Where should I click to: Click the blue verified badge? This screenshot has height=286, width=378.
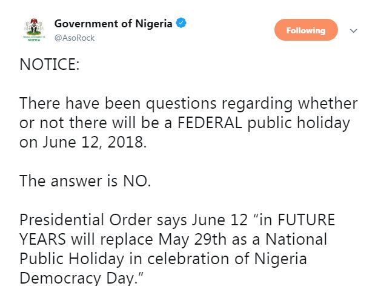tap(181, 24)
